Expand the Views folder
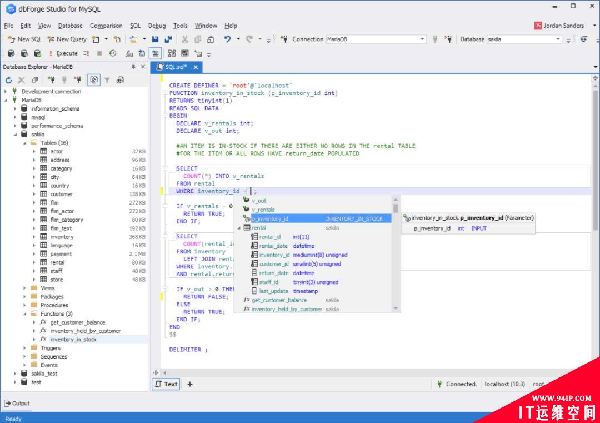The image size is (600, 423). click(x=25, y=288)
